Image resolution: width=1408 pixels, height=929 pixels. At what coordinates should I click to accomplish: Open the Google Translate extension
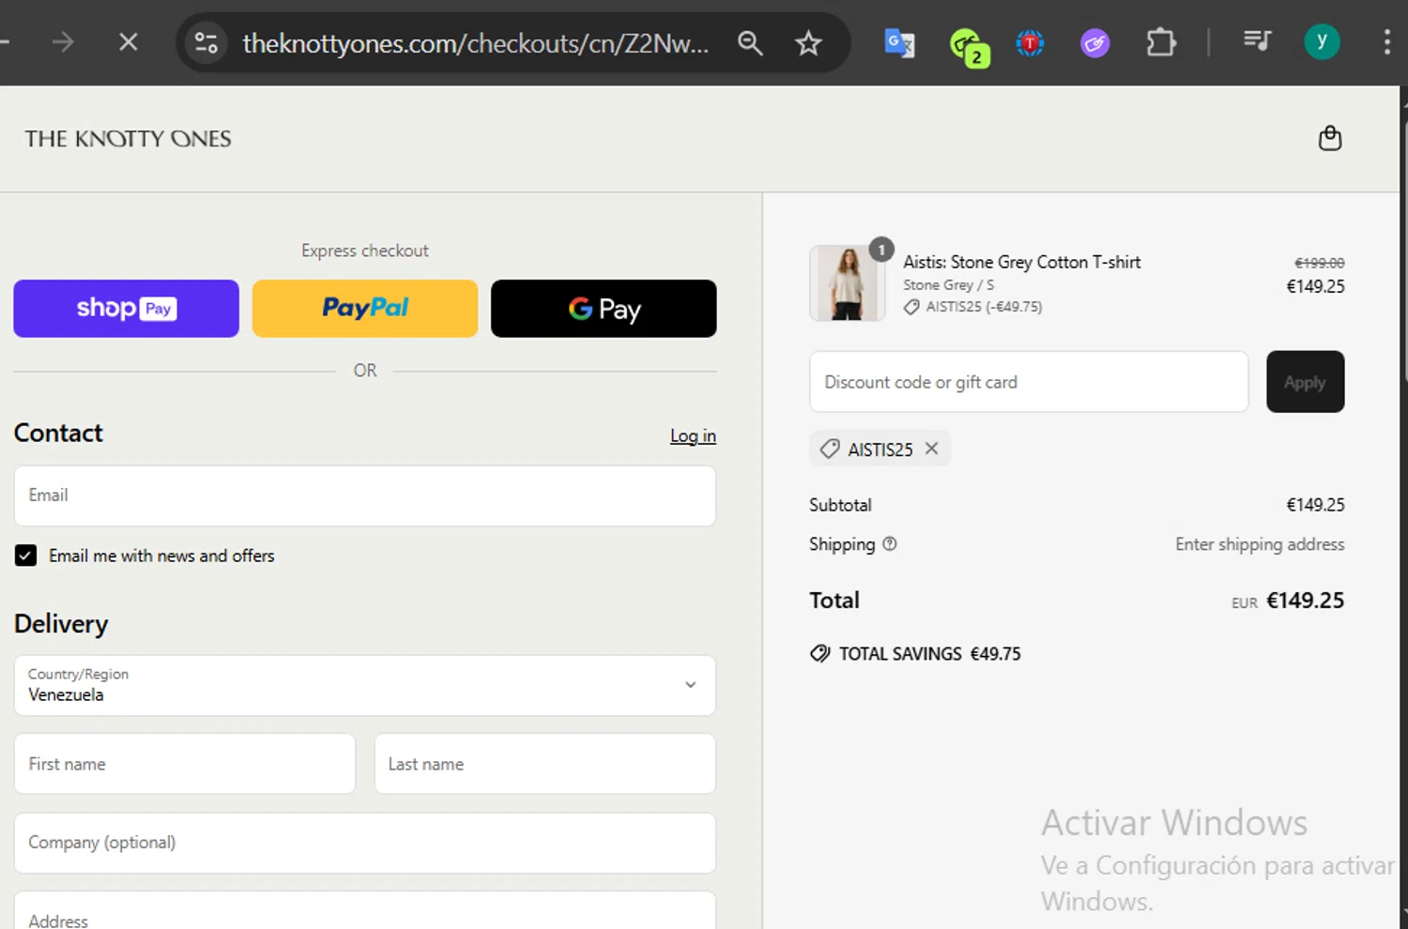(899, 43)
